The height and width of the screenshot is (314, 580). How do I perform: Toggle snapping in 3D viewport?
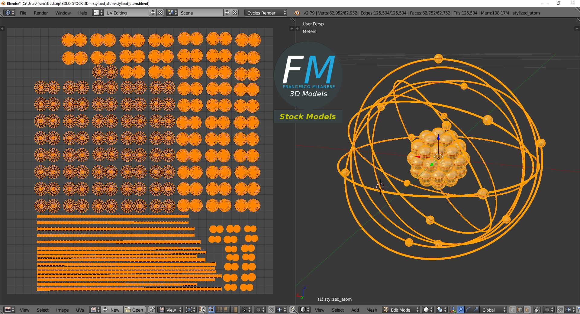tap(560, 310)
